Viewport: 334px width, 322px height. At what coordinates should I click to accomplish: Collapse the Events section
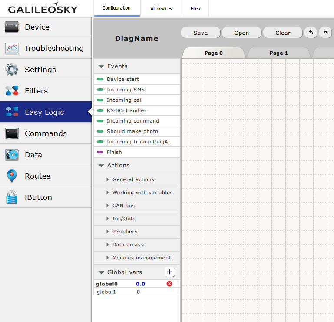(101, 66)
